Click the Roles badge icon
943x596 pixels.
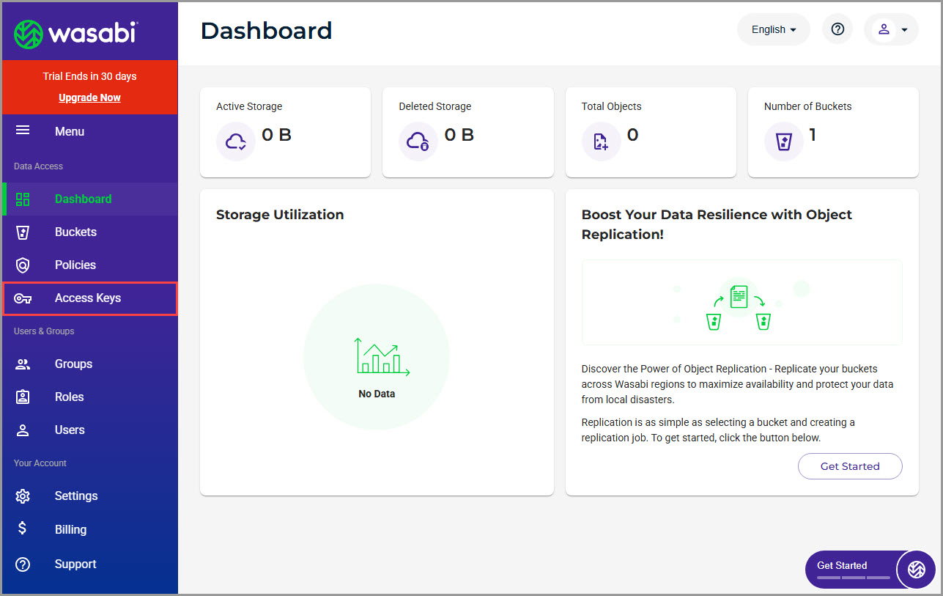point(23,397)
